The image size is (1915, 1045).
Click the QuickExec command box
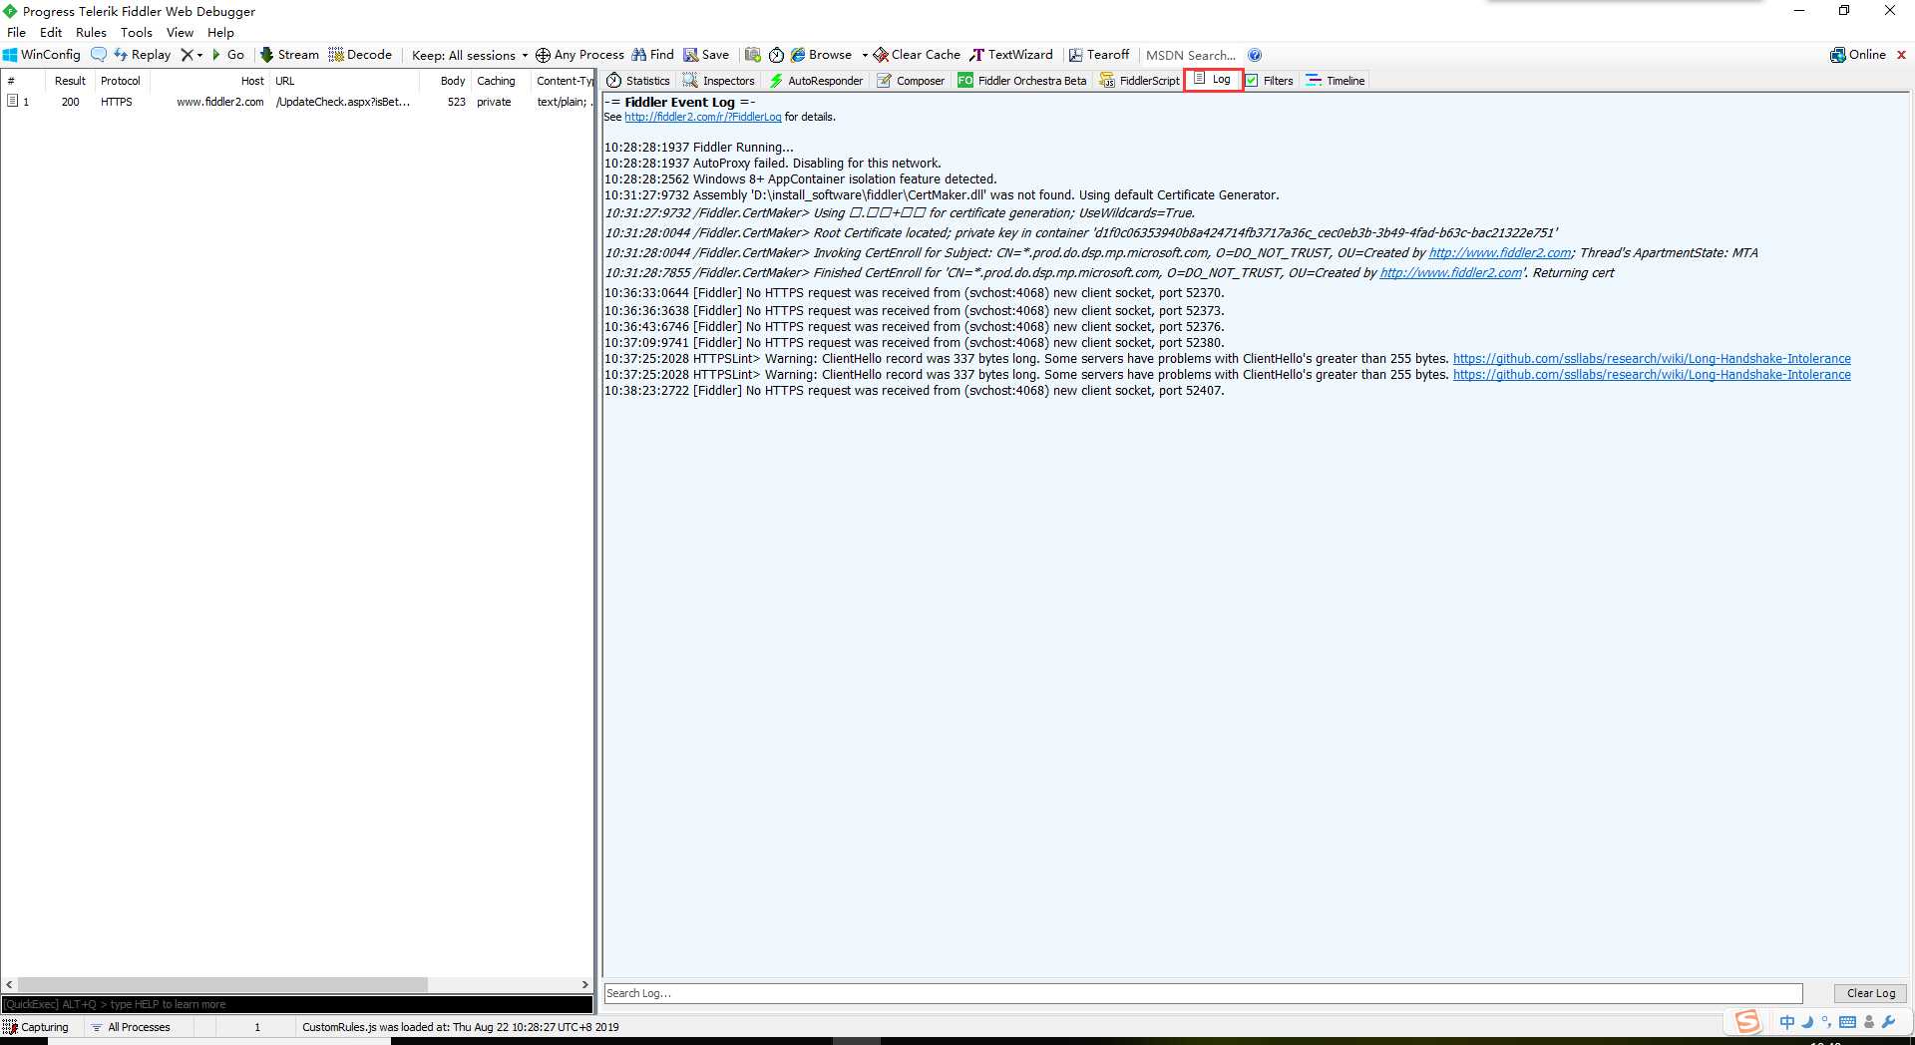pos(297,1004)
